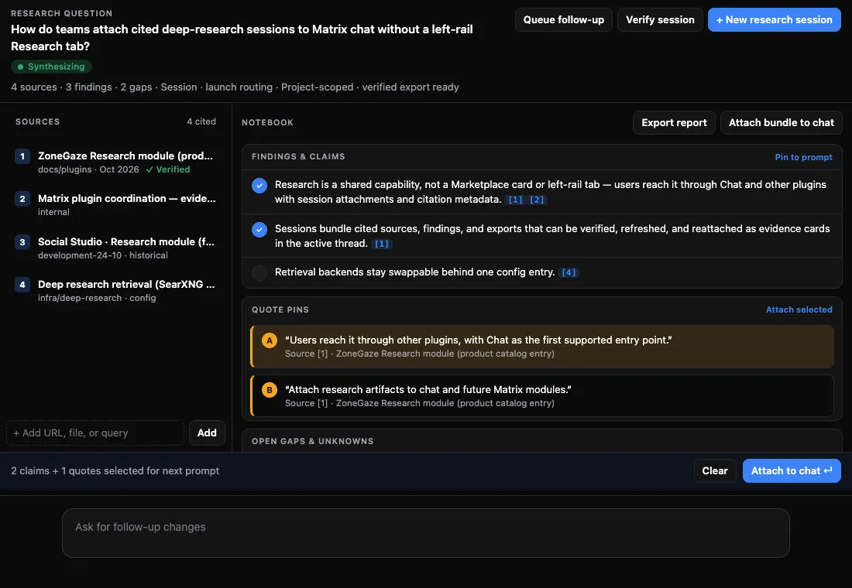Click citation [2] on the first finding
The width and height of the screenshot is (852, 588).
pos(537,200)
